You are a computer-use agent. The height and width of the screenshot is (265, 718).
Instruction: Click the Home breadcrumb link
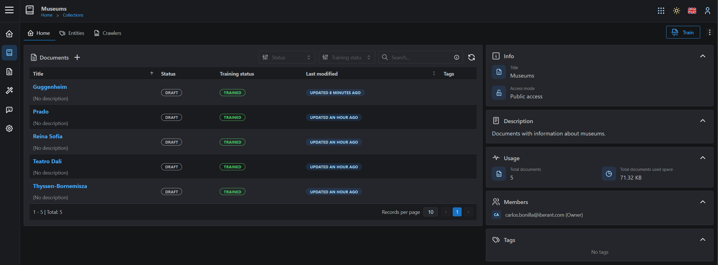47,15
